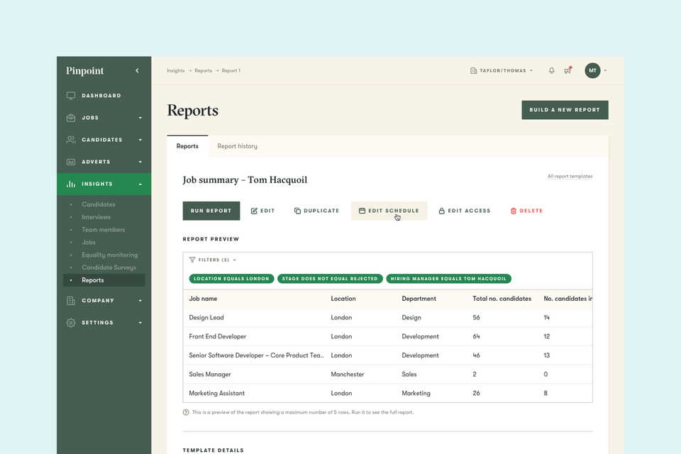This screenshot has width=681, height=454.
Task: Click the red trash Delete icon
Action: 514,211
